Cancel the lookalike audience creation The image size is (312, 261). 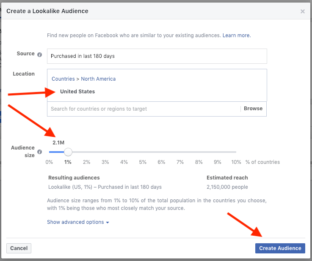(19, 248)
